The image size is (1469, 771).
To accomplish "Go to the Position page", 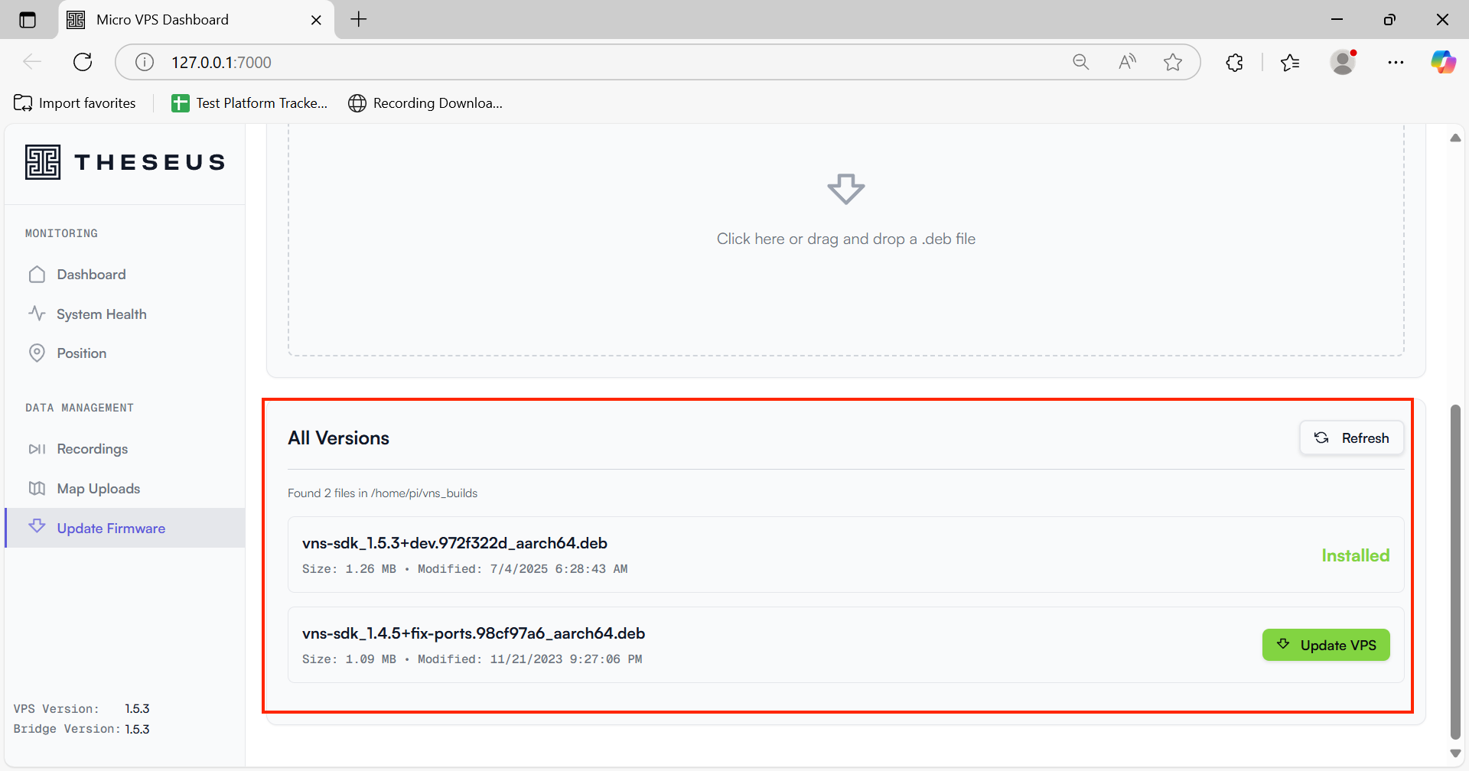I will pos(81,353).
